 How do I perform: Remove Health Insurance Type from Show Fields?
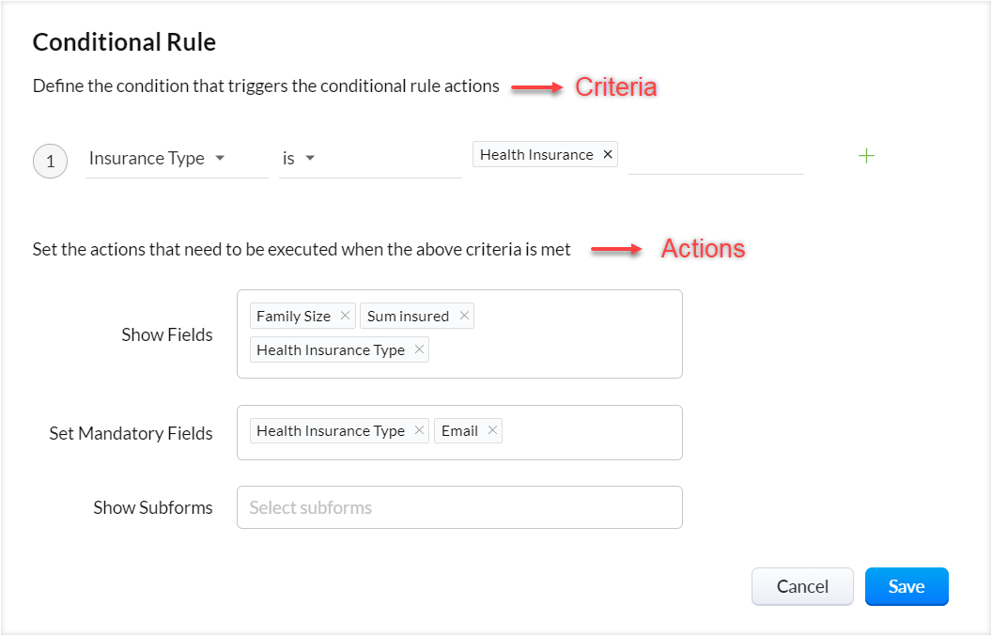419,350
